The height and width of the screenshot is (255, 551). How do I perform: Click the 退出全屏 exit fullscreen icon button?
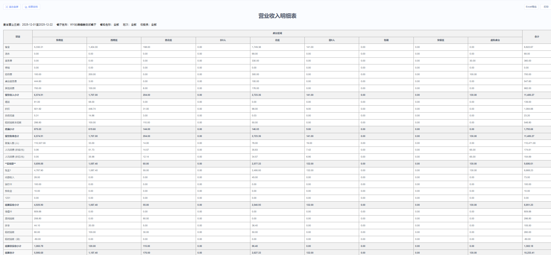pos(12,7)
